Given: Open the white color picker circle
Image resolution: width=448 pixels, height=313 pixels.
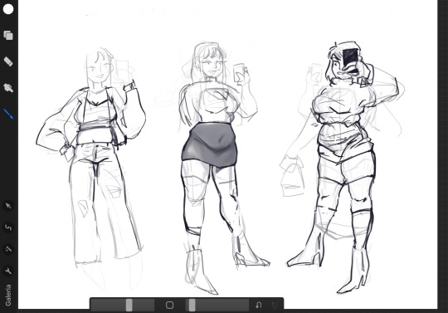Looking at the screenshot, I should tap(8, 9).
